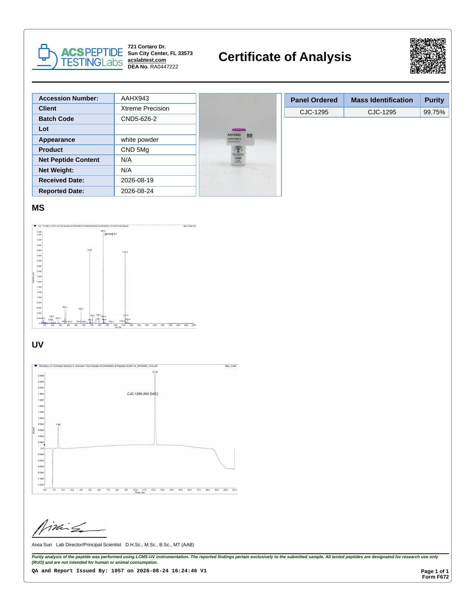Click the Accession Number label cell
This screenshot has height=614, width=474.
click(73, 98)
